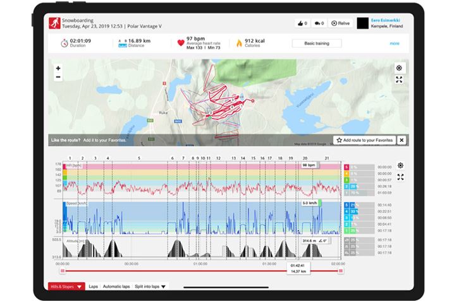Open graph settings gear icon
The image size is (452, 301).
click(x=400, y=166)
